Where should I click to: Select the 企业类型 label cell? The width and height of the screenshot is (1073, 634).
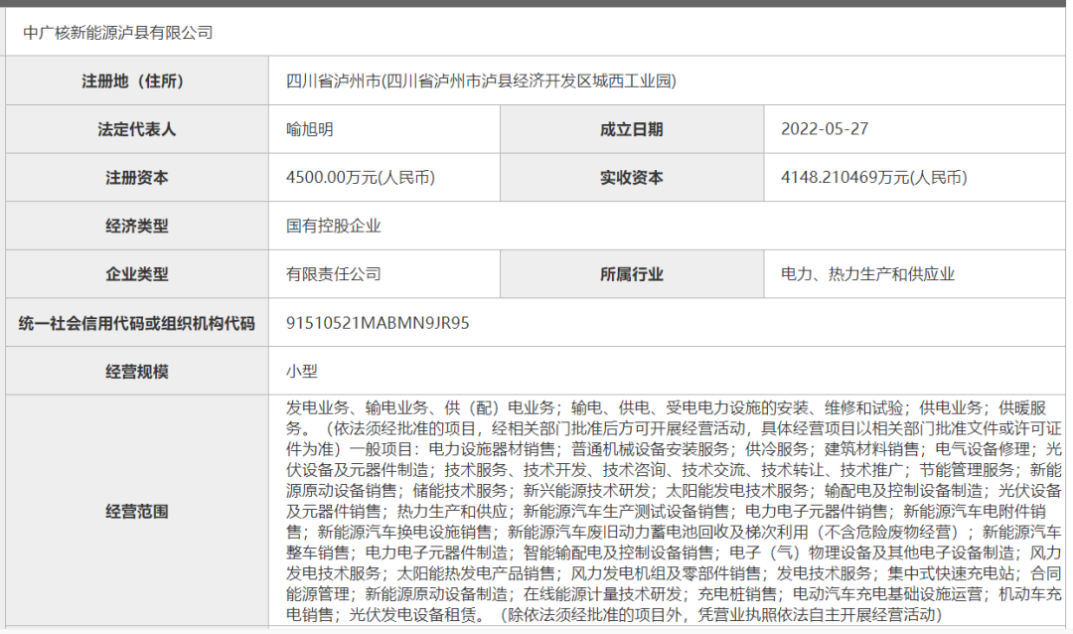(x=137, y=275)
